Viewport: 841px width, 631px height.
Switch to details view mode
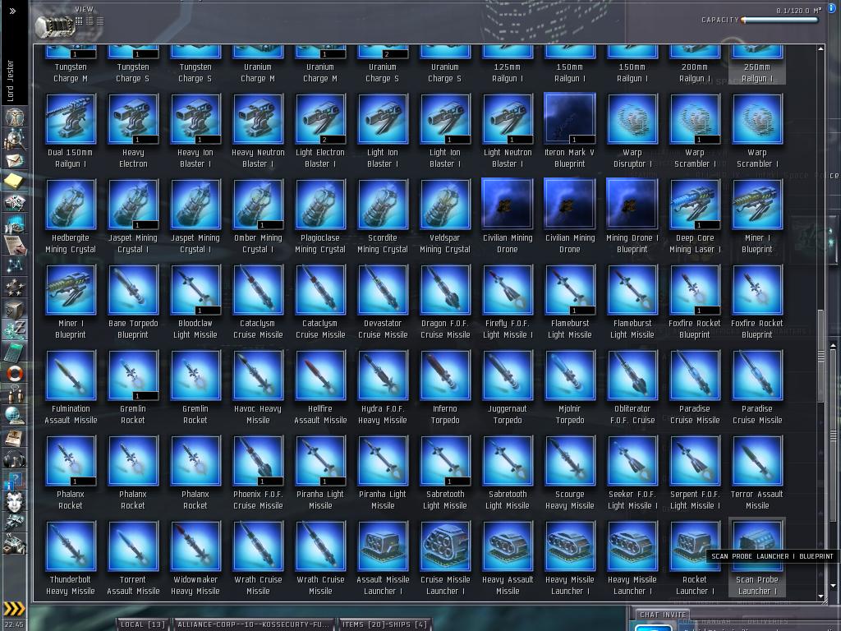[x=90, y=21]
